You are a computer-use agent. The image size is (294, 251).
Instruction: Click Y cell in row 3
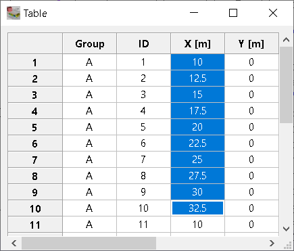pos(251,95)
